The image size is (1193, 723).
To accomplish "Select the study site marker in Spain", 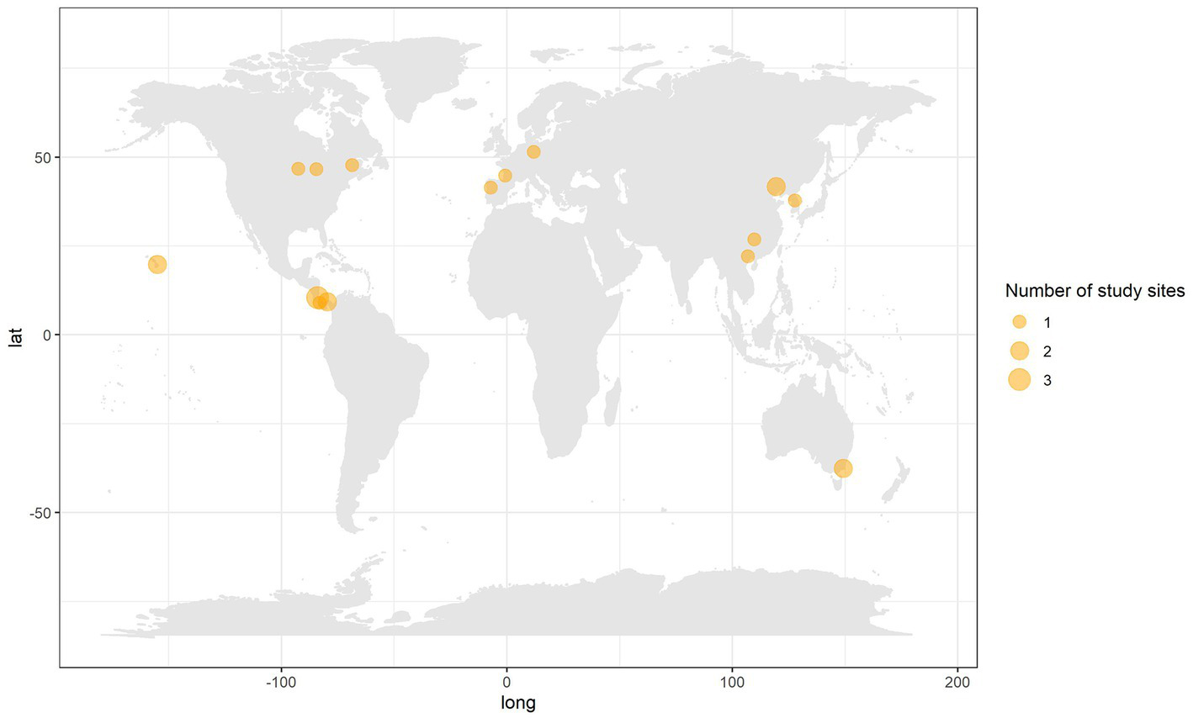I will 490,187.
